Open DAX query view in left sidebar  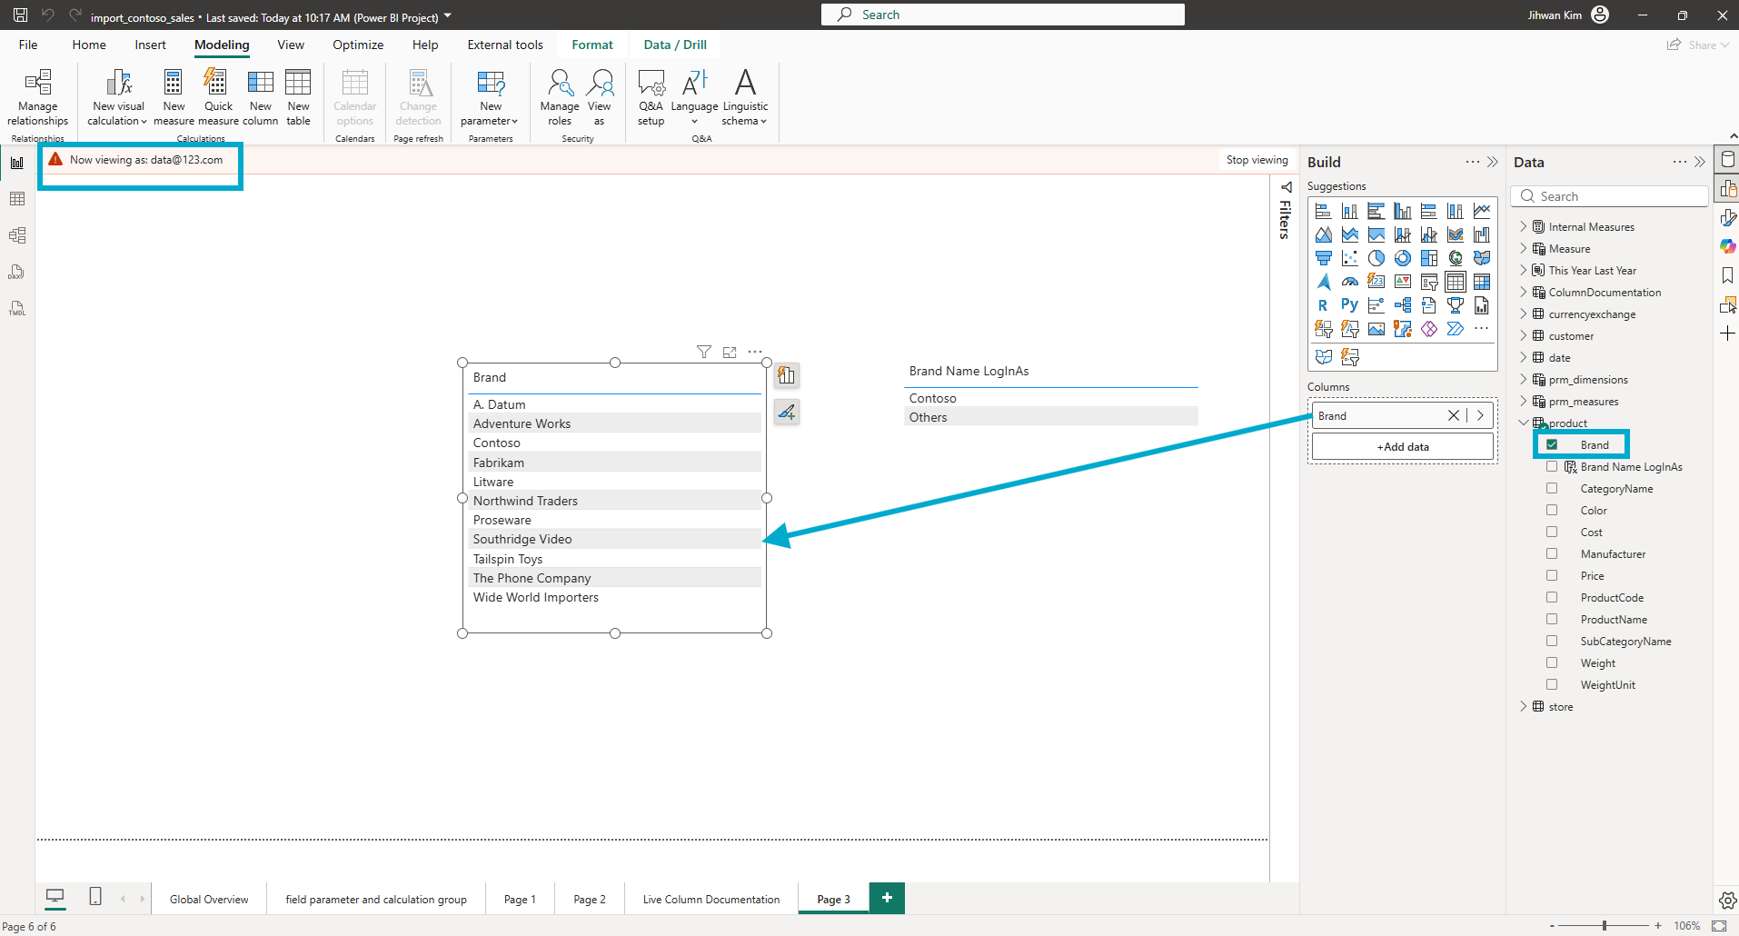click(x=17, y=272)
